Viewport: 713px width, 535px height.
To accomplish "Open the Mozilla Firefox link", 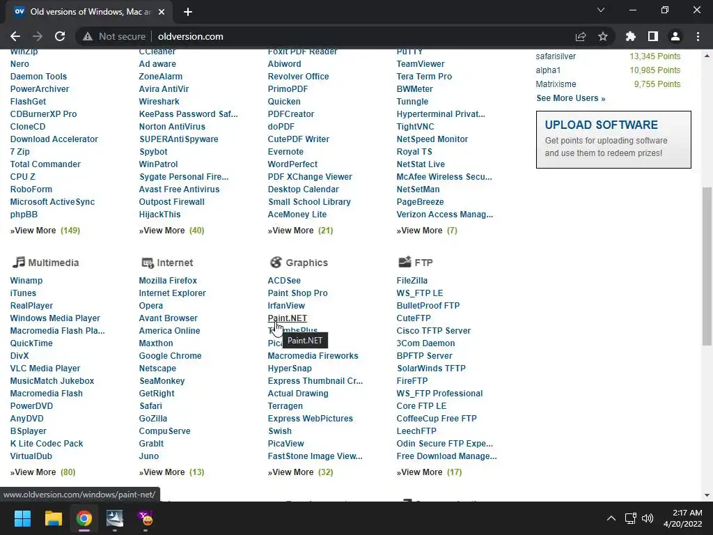I will [x=168, y=281].
